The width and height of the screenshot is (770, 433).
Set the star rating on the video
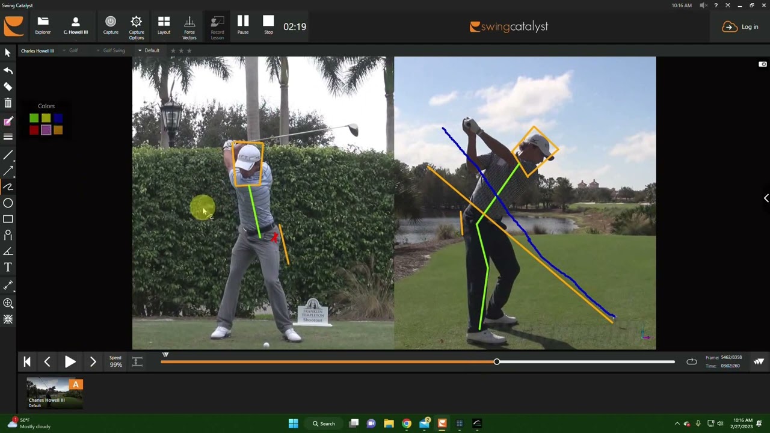180,51
